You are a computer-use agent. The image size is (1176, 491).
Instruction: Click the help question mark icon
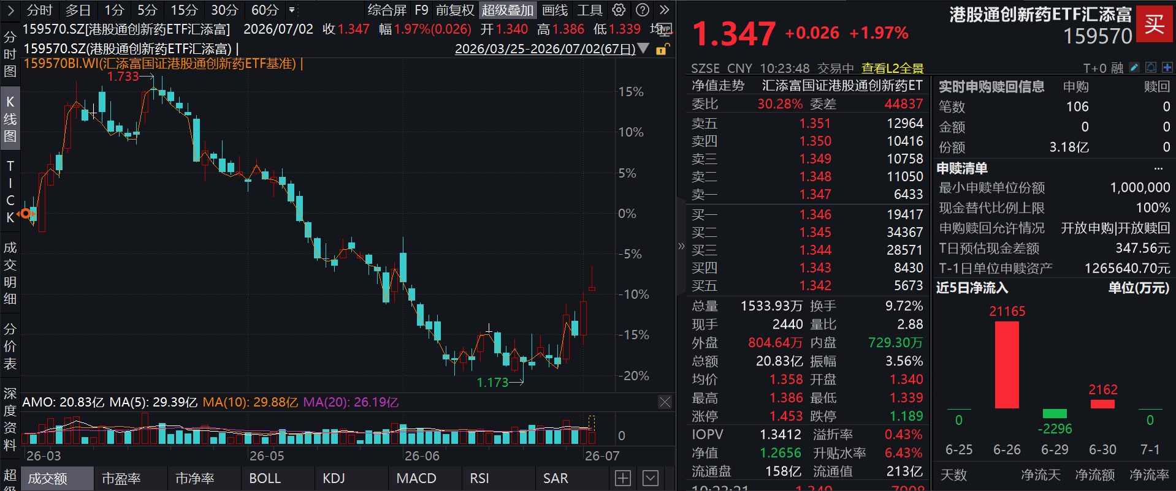(643, 10)
